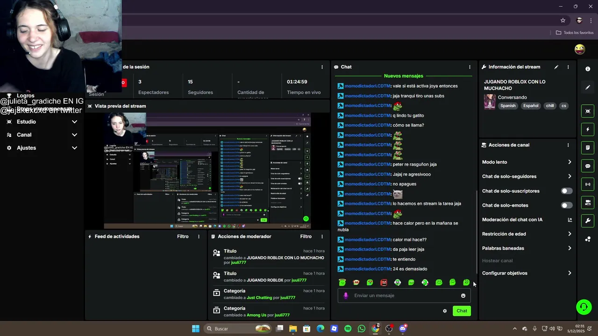598x336 pixels.
Task: Open Configurar objetivos arrow
Action: tap(570, 273)
